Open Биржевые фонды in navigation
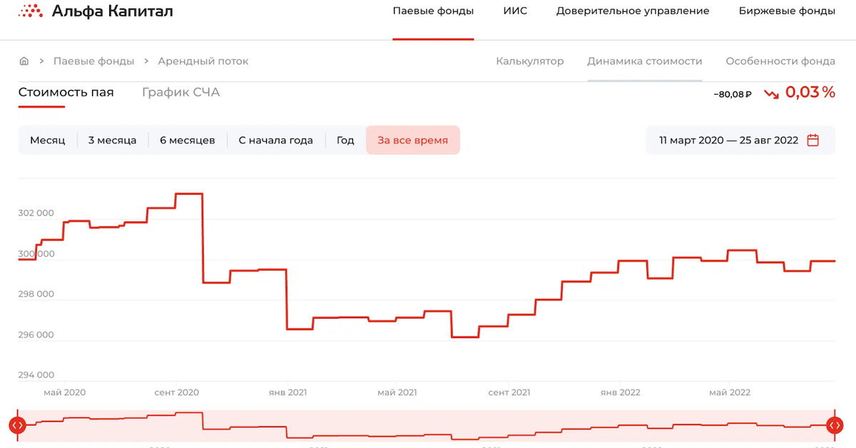The height and width of the screenshot is (448, 856). pyautogui.click(x=787, y=11)
